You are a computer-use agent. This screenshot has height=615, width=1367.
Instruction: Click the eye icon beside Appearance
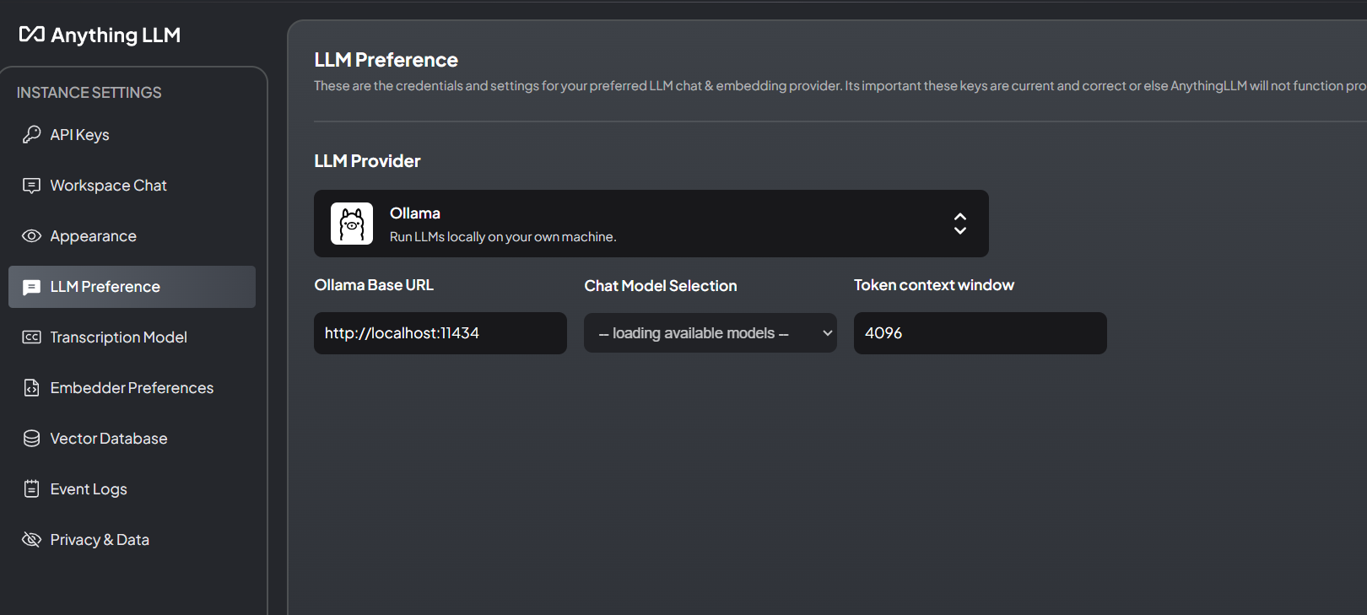click(x=31, y=236)
